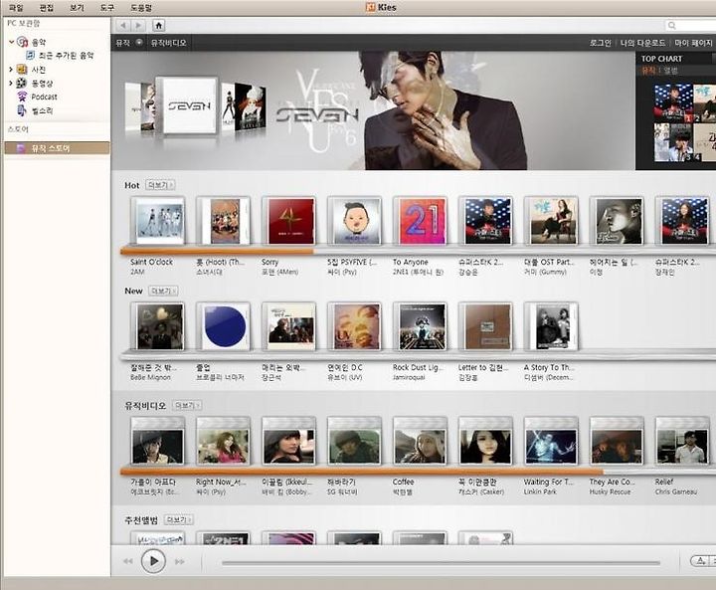Open the Sorry 4Men album cover
716x590 pixels.
(x=289, y=222)
